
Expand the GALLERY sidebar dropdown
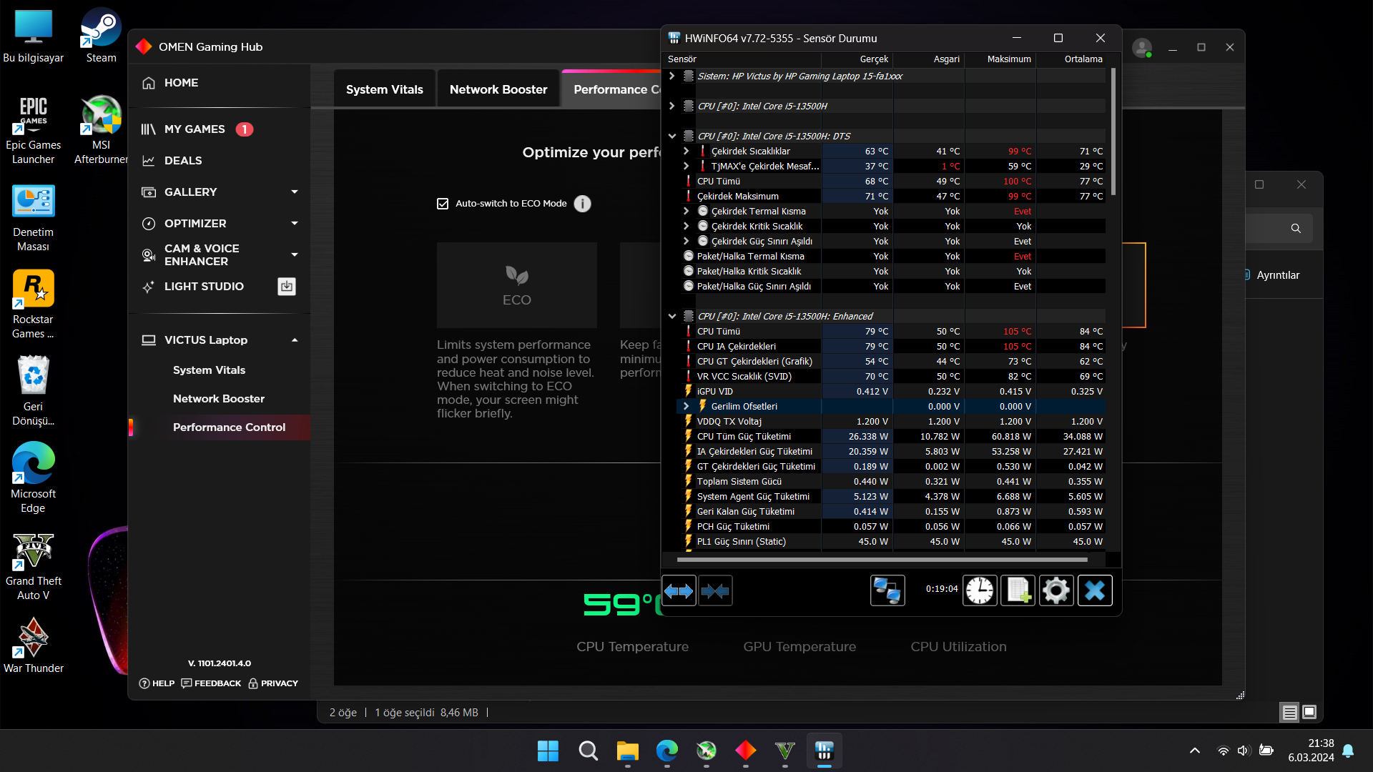294,192
